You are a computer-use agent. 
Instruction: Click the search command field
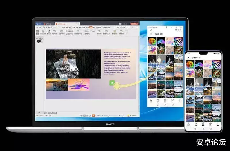(107, 27)
